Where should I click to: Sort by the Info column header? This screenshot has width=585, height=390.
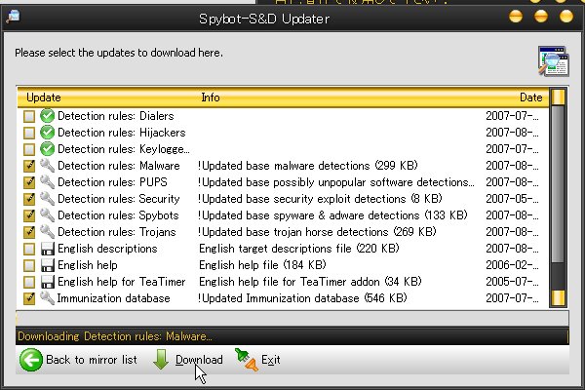[x=211, y=97]
